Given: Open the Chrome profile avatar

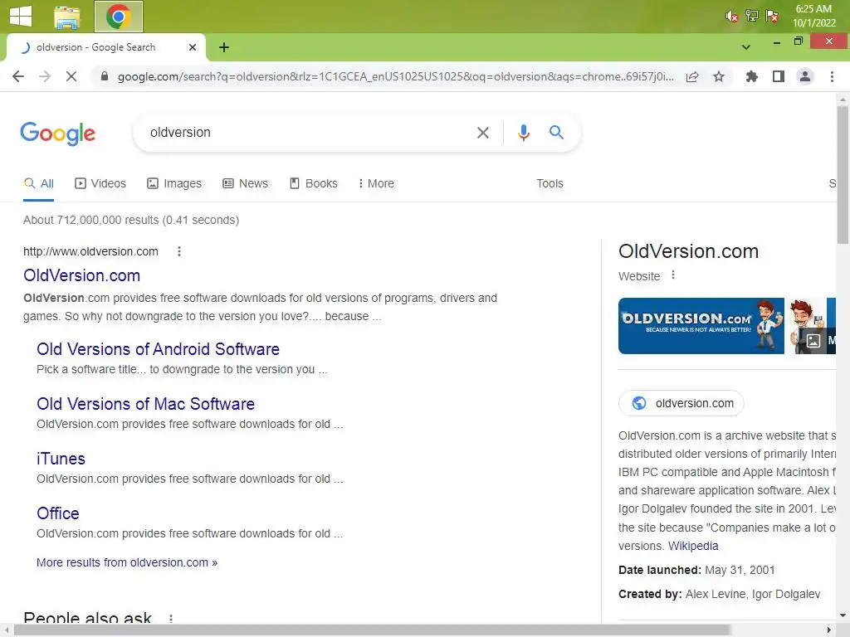Looking at the screenshot, I should pos(805,76).
